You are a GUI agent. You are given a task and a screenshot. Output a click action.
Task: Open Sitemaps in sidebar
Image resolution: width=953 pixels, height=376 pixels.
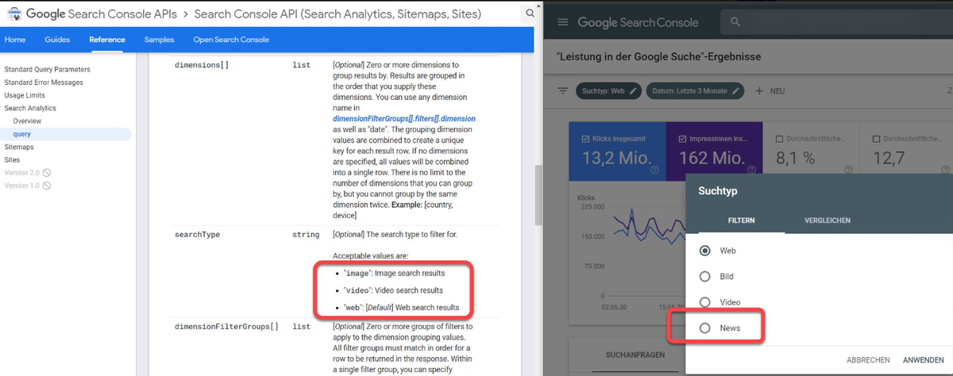pos(19,147)
